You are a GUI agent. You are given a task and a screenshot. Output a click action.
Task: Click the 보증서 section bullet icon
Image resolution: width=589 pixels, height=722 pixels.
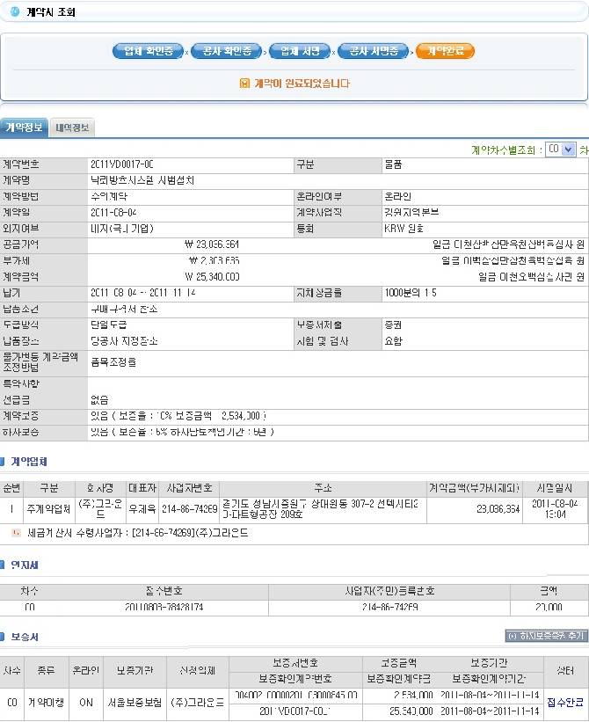click(x=4, y=636)
